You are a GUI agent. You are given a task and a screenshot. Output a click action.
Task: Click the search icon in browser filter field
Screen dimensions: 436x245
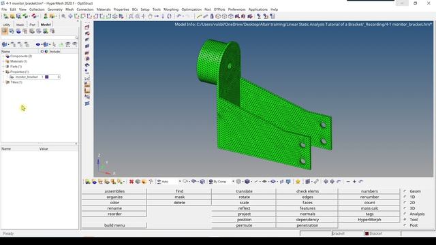(76, 37)
